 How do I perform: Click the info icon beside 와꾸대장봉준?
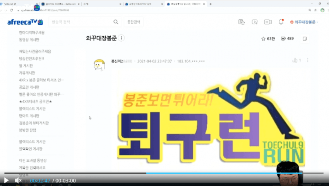click(121, 38)
